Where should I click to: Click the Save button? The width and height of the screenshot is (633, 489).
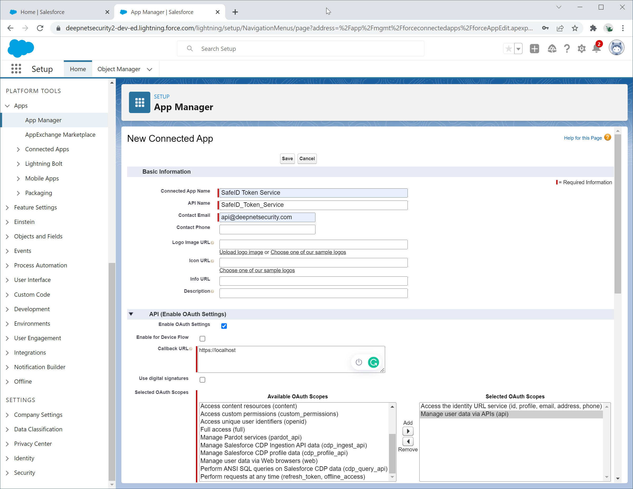287,159
